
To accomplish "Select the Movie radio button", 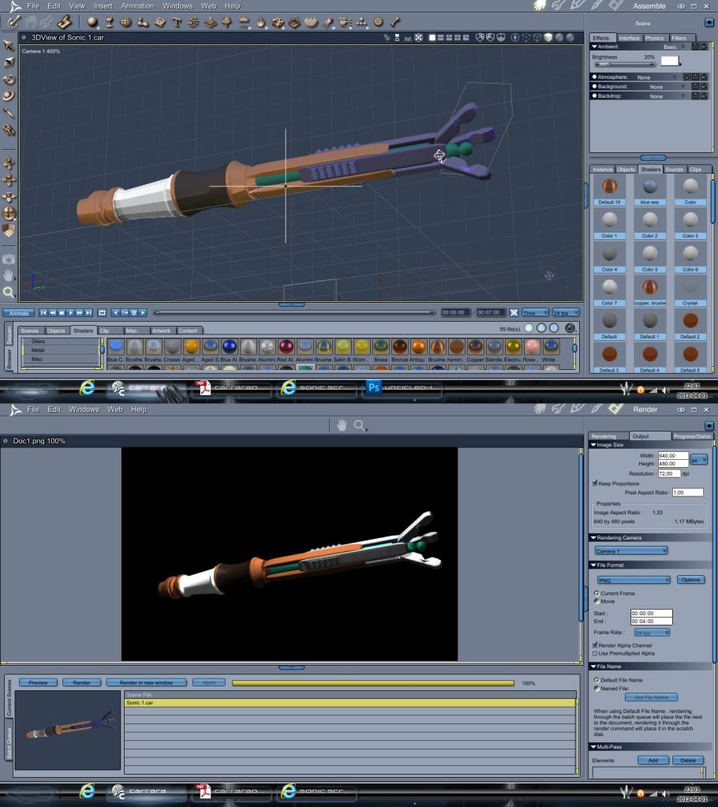I will point(596,600).
